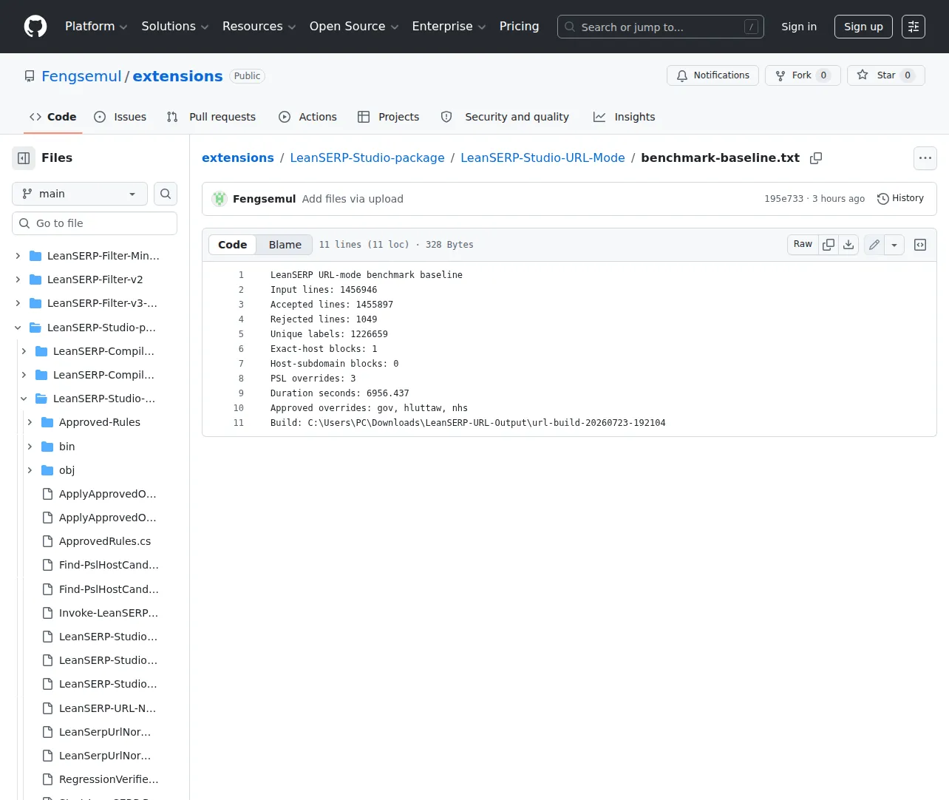Open the symbols panel

coord(920,245)
